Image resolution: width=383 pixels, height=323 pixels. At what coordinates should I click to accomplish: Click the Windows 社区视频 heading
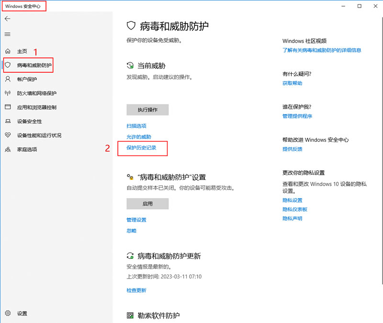tap(304, 41)
